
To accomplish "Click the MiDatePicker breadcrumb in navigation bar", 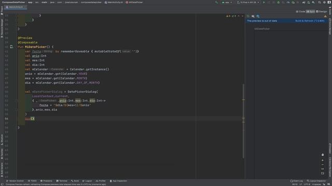I will click(134, 2).
